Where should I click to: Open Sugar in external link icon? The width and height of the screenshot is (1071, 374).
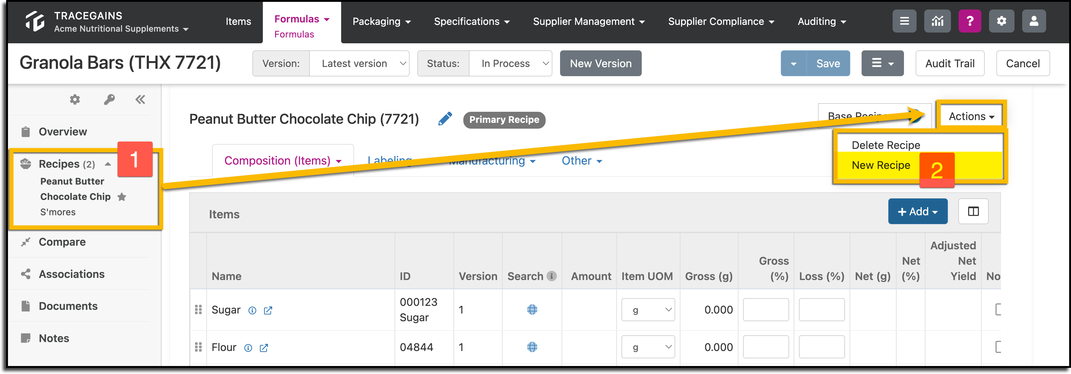click(268, 310)
